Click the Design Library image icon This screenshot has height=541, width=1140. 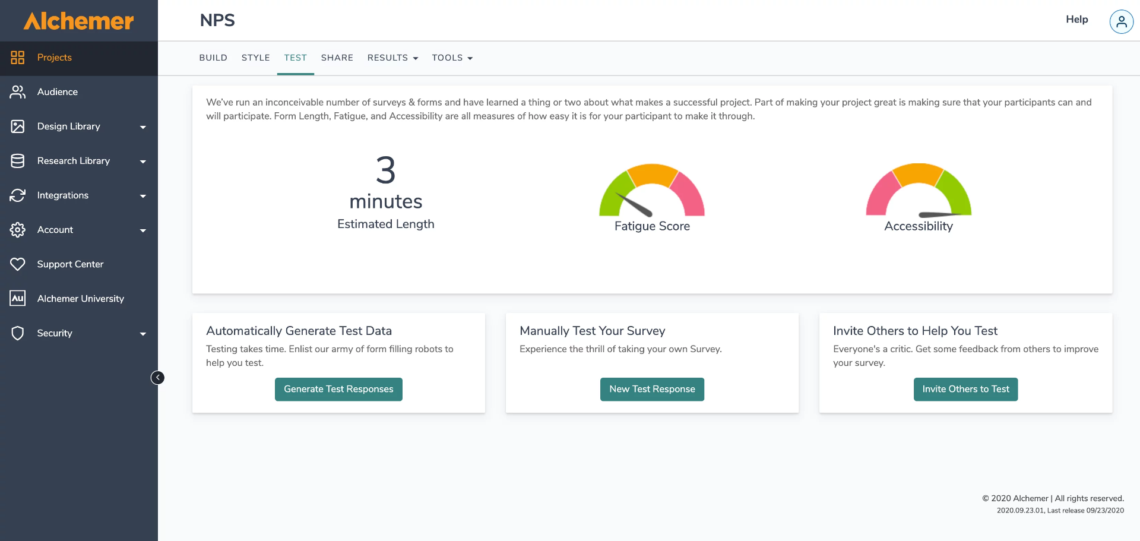click(18, 126)
